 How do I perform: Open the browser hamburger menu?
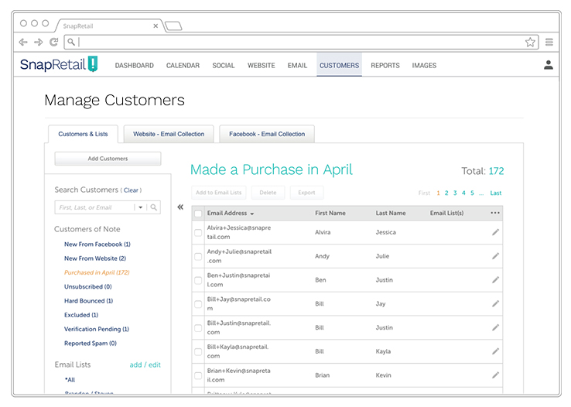(x=549, y=43)
